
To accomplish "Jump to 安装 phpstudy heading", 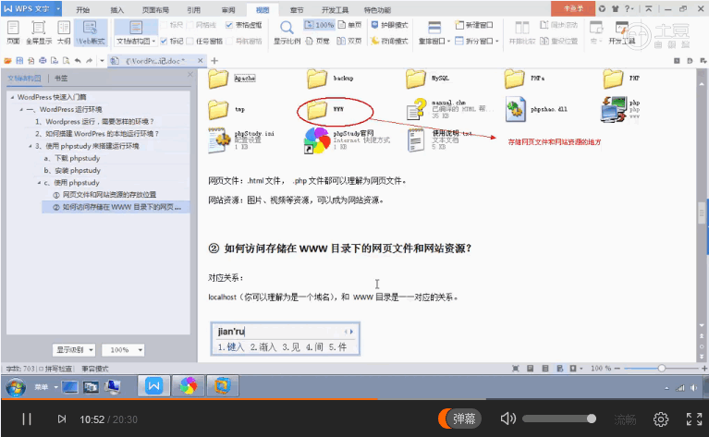I will [x=72, y=170].
